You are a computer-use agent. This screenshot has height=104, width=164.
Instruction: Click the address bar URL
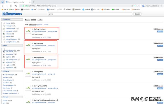[40, 6]
